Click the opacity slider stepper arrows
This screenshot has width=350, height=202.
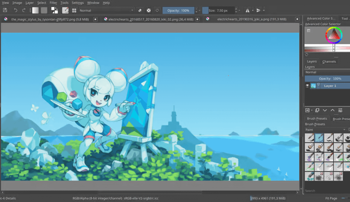(196, 11)
